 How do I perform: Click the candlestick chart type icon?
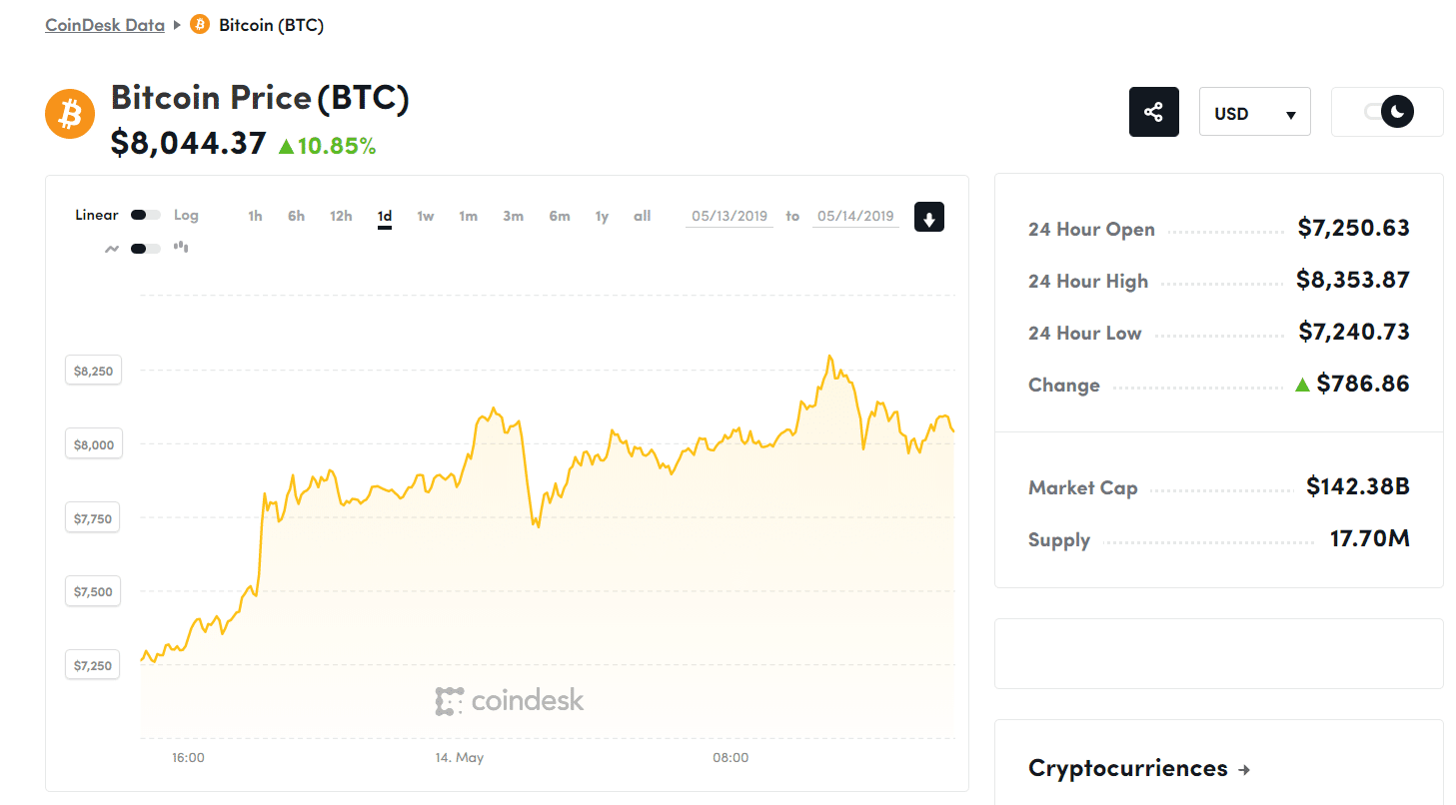pos(181,247)
